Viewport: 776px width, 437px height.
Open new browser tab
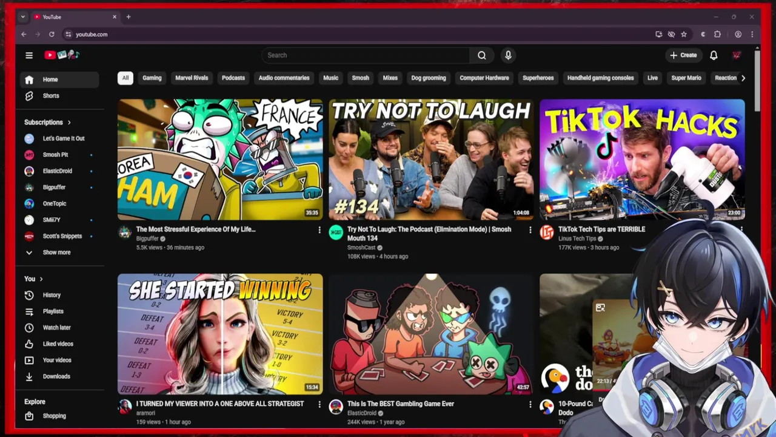[x=129, y=17]
